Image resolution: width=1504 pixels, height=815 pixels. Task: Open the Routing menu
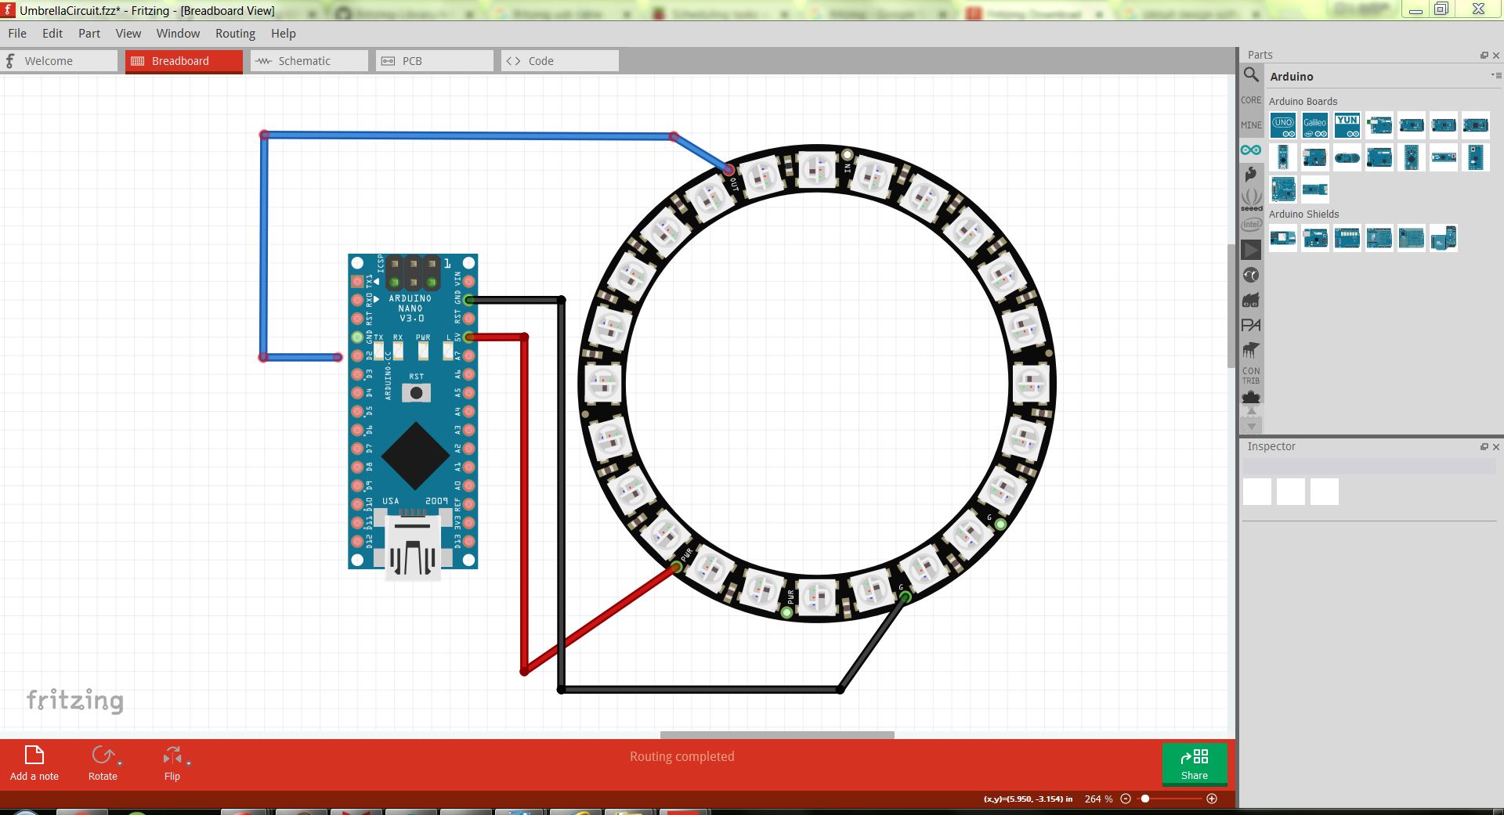click(x=235, y=33)
